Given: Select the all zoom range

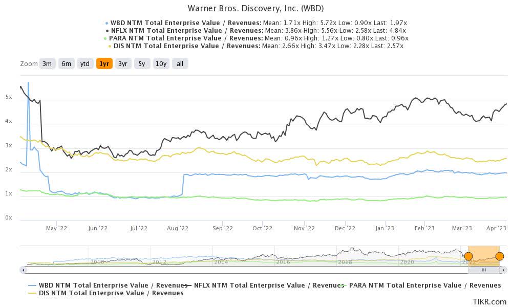Looking at the screenshot, I should coord(179,63).
